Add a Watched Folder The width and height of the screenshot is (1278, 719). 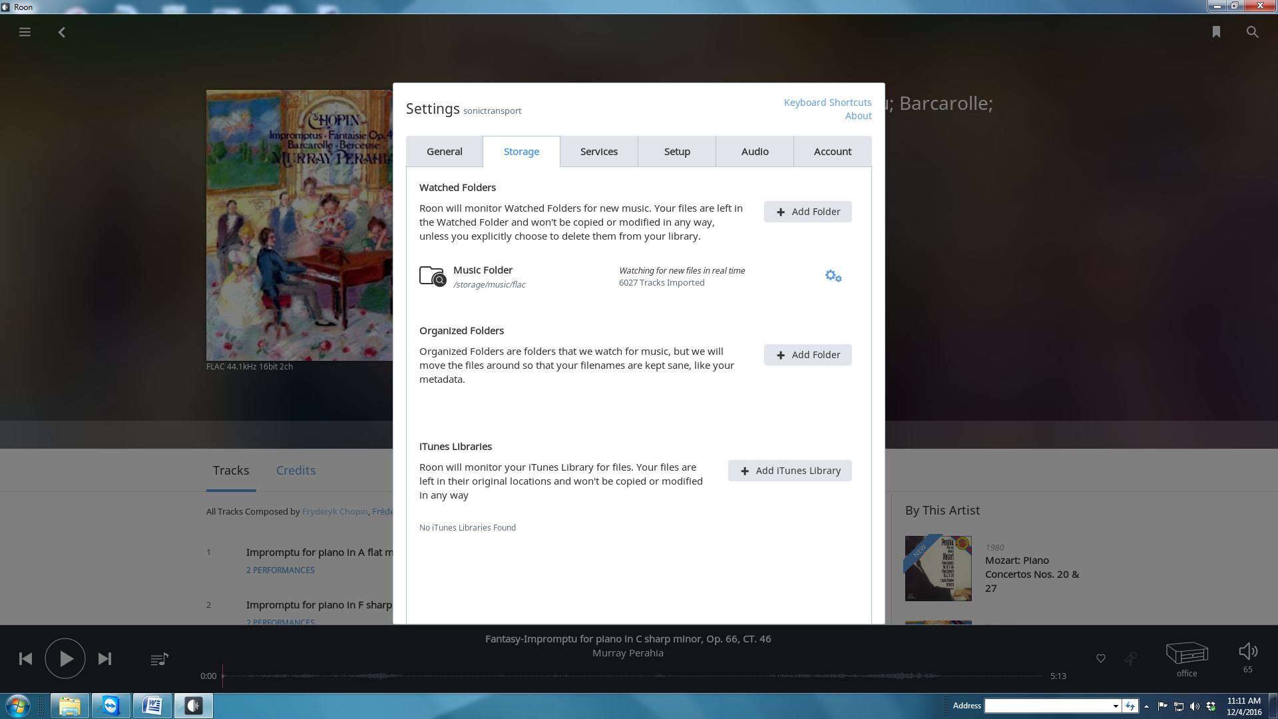coord(807,212)
